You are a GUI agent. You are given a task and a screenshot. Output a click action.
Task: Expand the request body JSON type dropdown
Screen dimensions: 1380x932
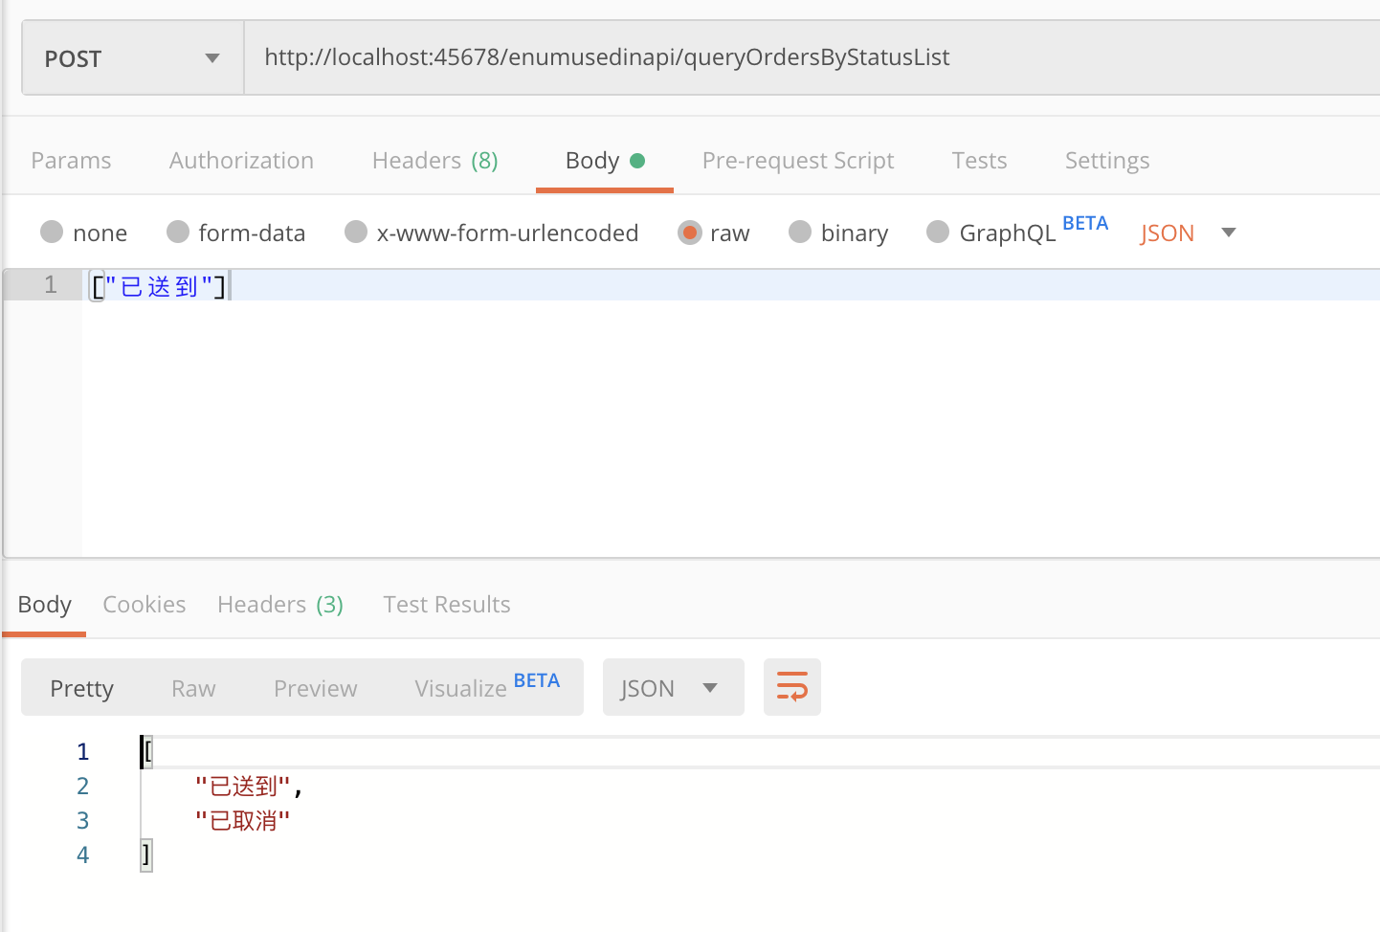pos(1188,233)
